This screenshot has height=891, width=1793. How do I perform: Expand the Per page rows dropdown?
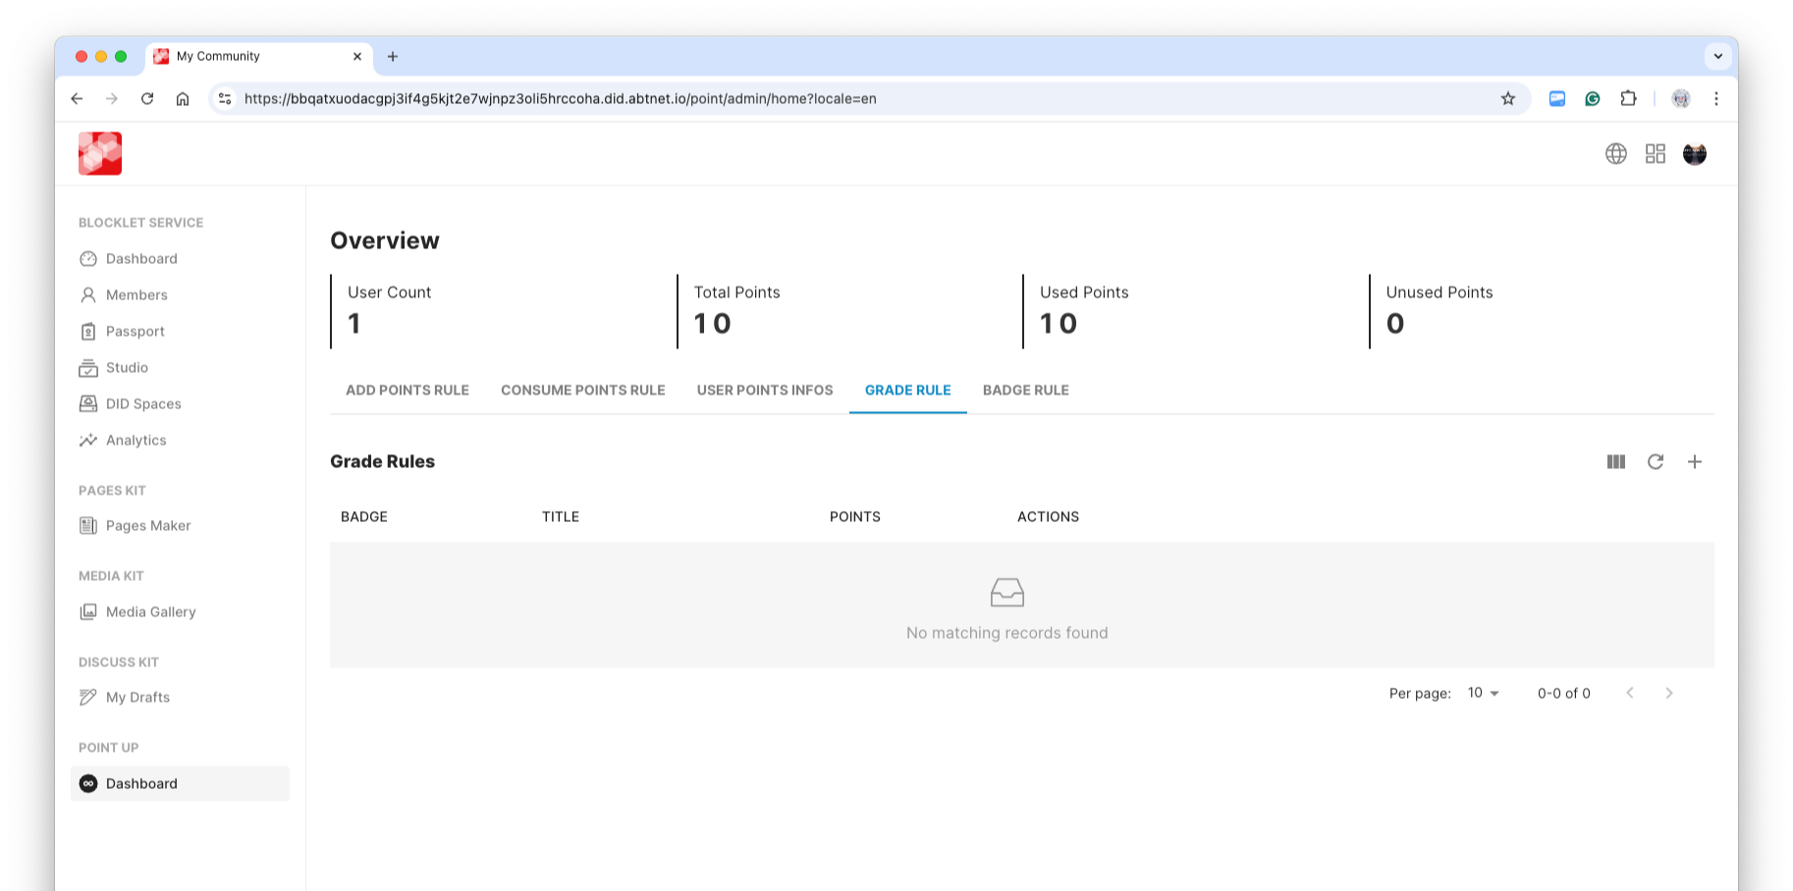(1483, 693)
